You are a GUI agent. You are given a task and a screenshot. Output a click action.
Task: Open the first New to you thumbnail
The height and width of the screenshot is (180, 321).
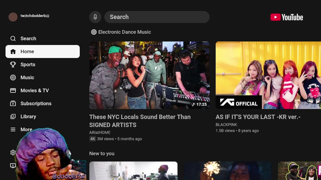[x=133, y=171]
